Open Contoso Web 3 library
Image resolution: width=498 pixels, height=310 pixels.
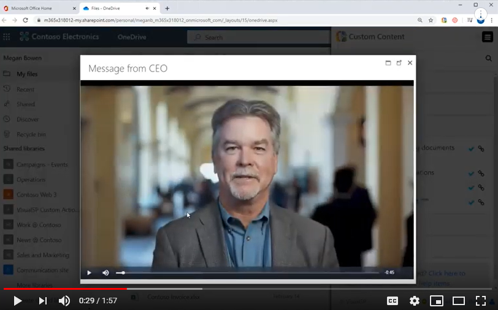click(37, 194)
